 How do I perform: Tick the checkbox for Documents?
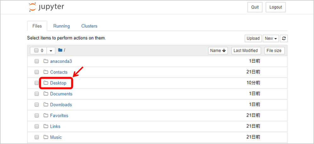(x=36, y=94)
